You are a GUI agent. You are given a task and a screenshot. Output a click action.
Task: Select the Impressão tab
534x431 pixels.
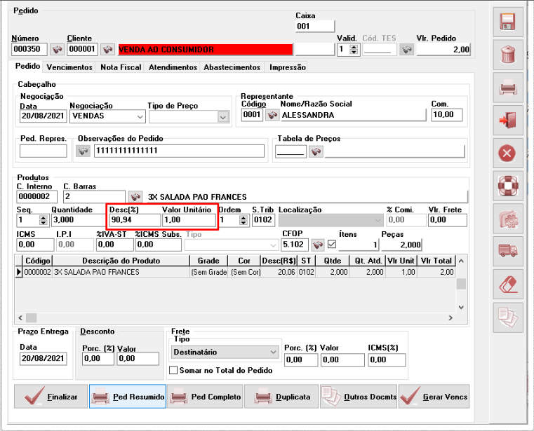(288, 67)
